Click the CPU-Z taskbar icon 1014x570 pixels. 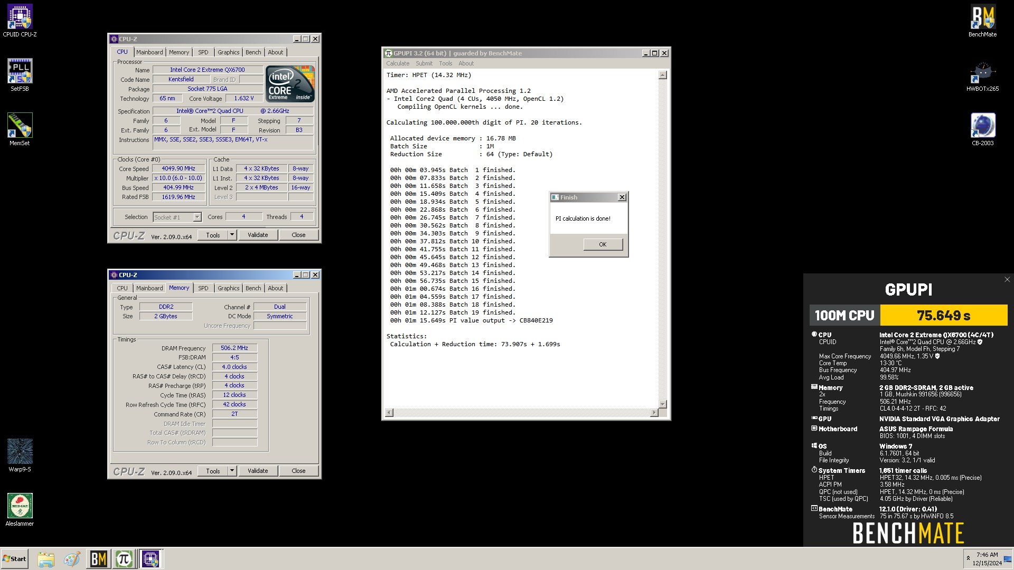tap(151, 559)
